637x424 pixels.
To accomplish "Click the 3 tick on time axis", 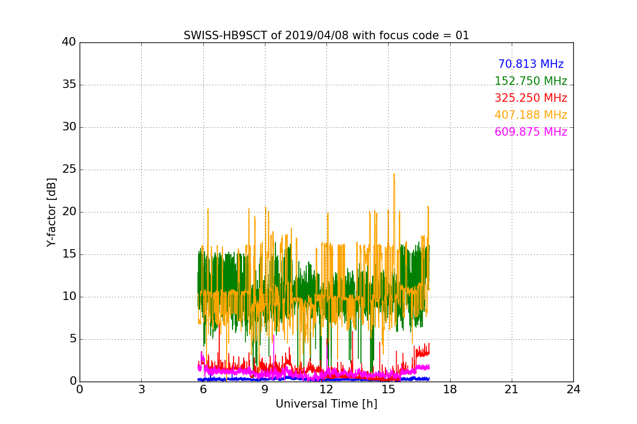I will [141, 390].
